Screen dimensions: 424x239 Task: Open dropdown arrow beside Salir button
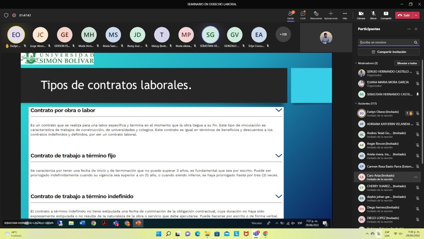[416, 15]
